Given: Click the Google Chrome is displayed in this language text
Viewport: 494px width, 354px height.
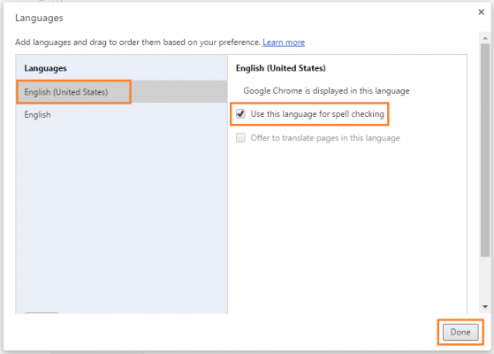Looking at the screenshot, I should click(x=326, y=91).
